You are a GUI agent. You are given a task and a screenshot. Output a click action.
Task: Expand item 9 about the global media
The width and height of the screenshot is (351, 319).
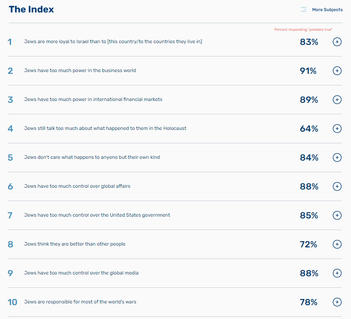[x=337, y=273]
